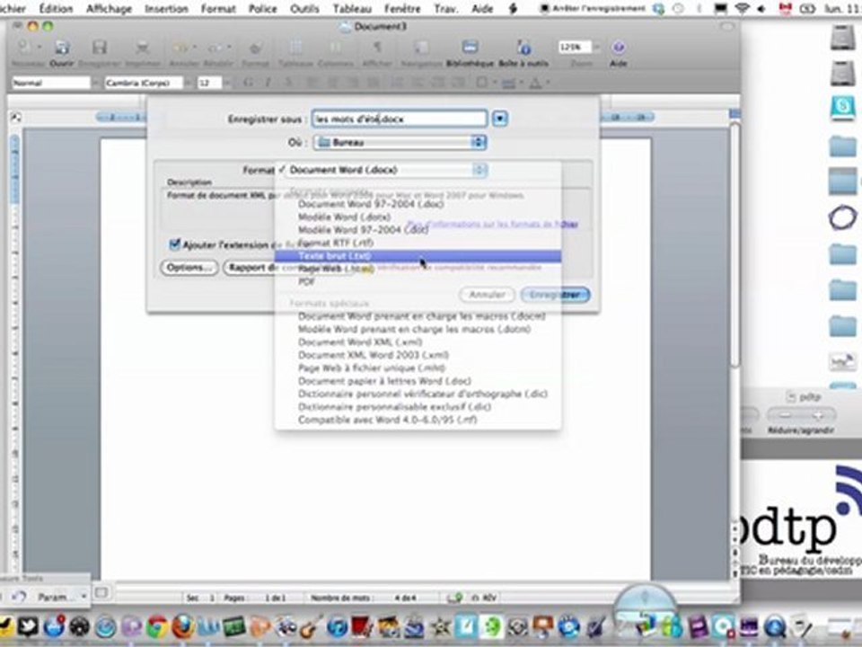The height and width of the screenshot is (647, 862).
Task: Open the Insertion menu
Action: pos(166,8)
